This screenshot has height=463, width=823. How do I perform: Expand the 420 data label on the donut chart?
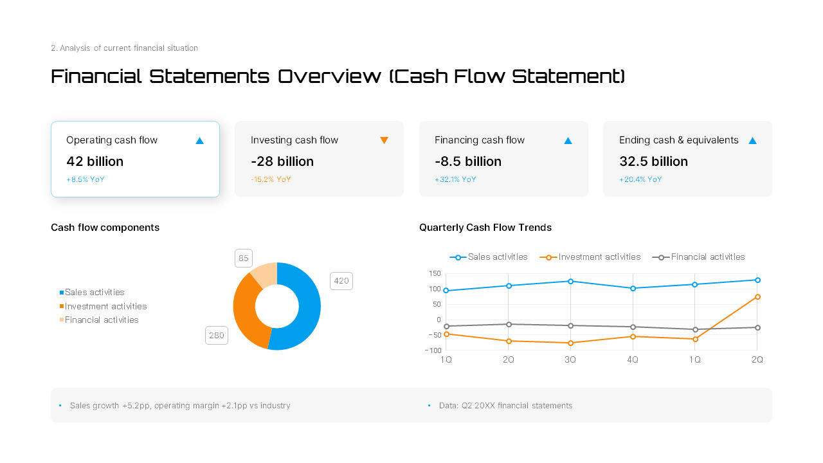point(341,280)
